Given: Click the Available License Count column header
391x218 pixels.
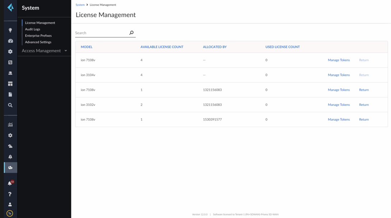Looking at the screenshot, I should pos(162,47).
